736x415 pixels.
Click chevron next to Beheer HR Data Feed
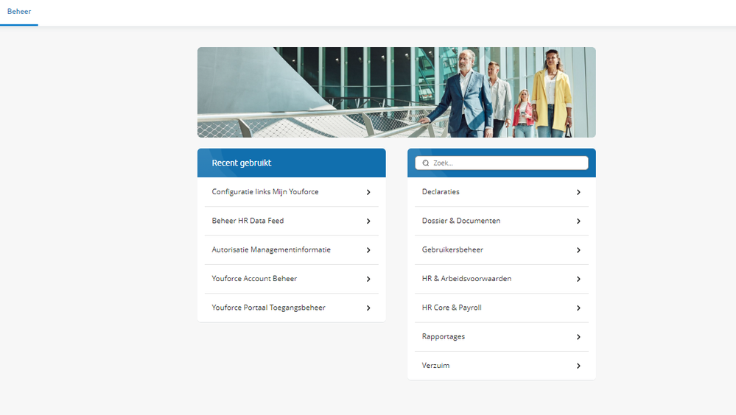(x=368, y=221)
